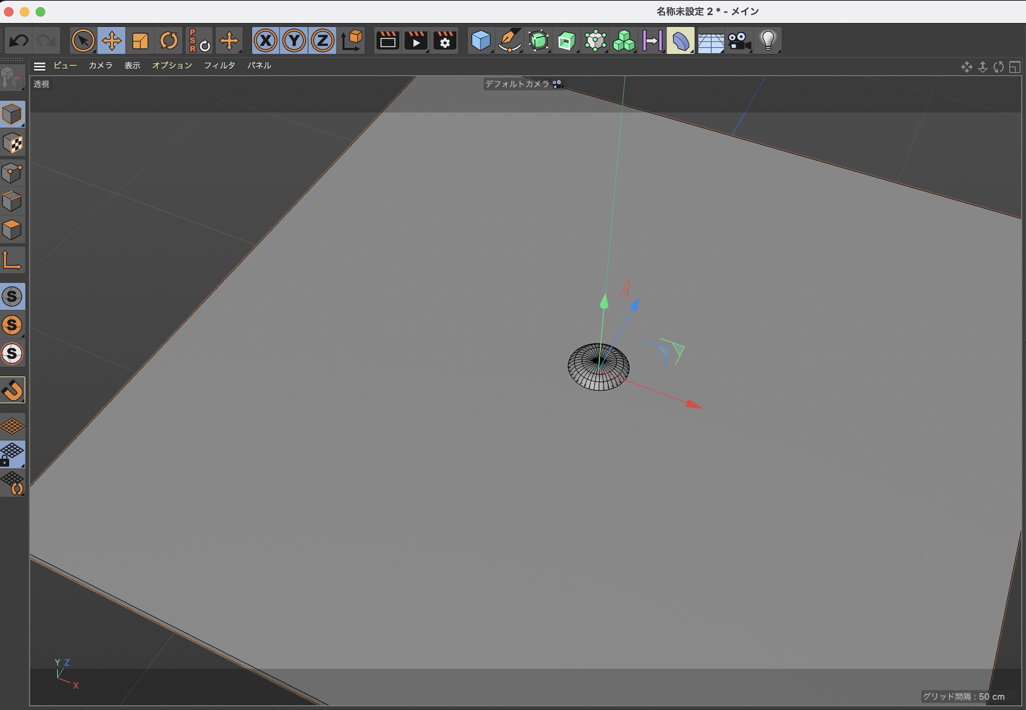Select the Scale tool
Screen dimensions: 1026x710
coord(140,40)
